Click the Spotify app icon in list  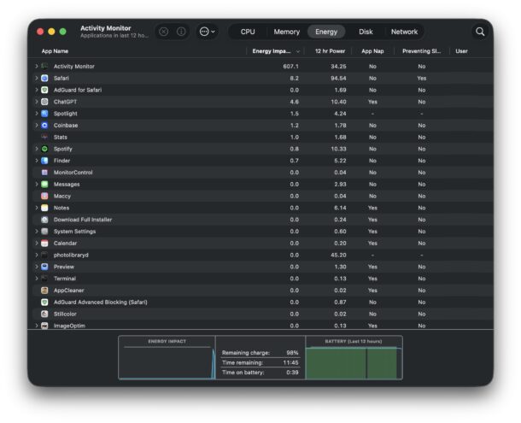pyautogui.click(x=44, y=149)
